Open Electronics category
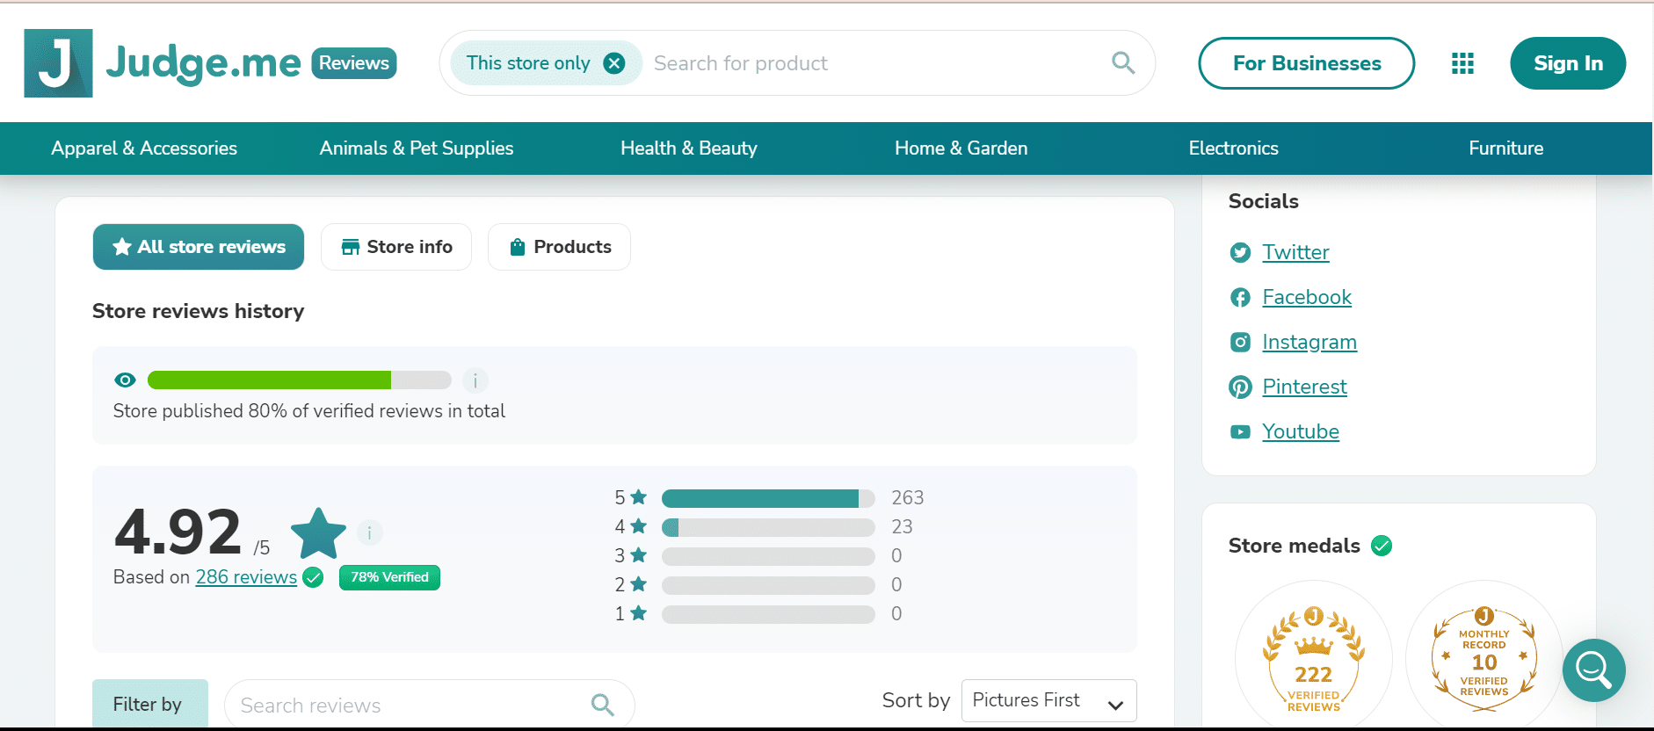This screenshot has width=1654, height=731. tap(1234, 148)
